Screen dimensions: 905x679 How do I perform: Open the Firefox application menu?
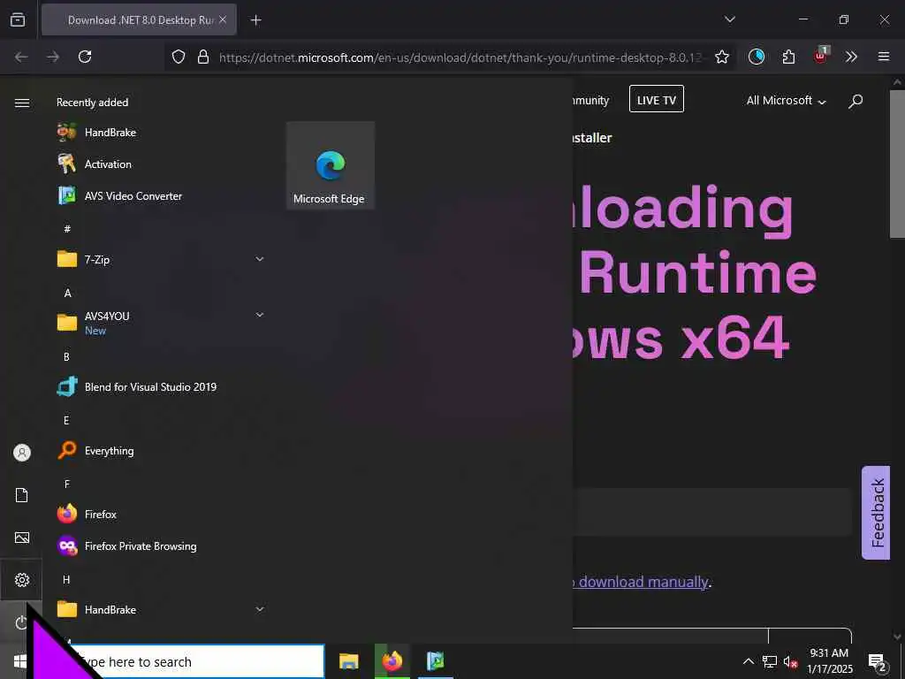[884, 57]
